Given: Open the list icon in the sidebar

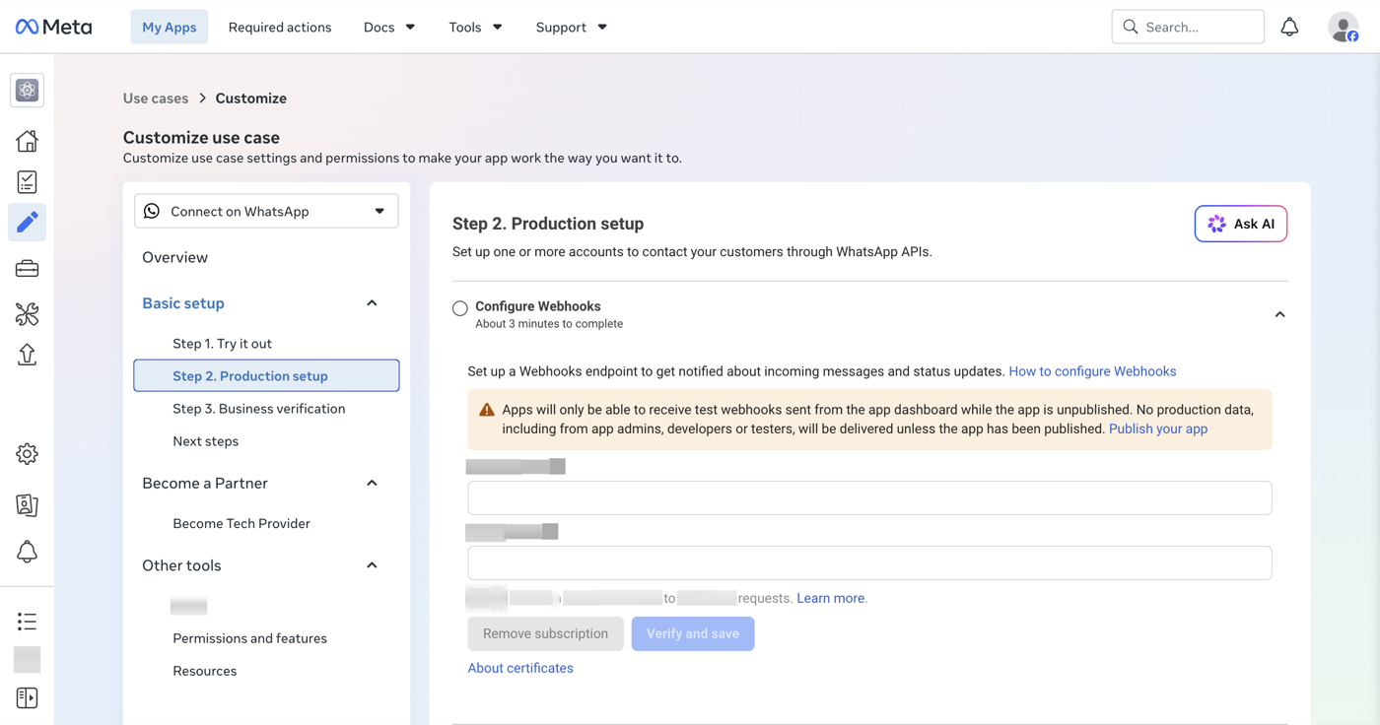Looking at the screenshot, I should point(27,622).
